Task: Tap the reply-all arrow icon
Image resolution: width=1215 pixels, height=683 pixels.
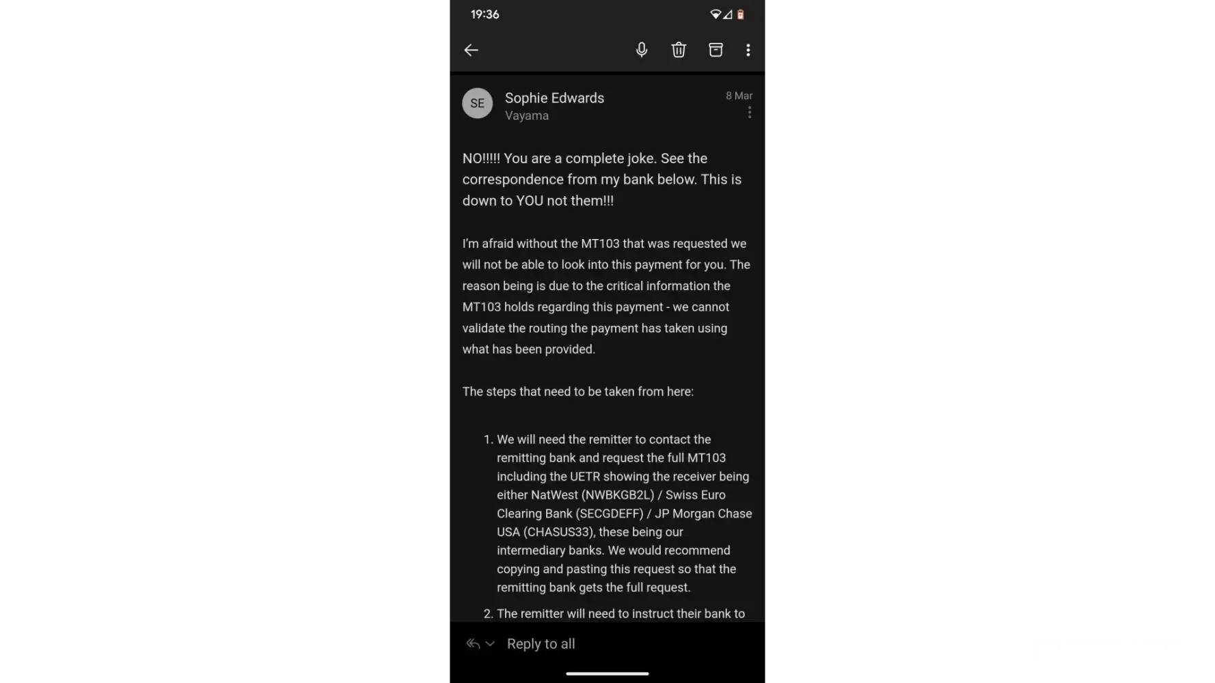Action: (x=473, y=643)
